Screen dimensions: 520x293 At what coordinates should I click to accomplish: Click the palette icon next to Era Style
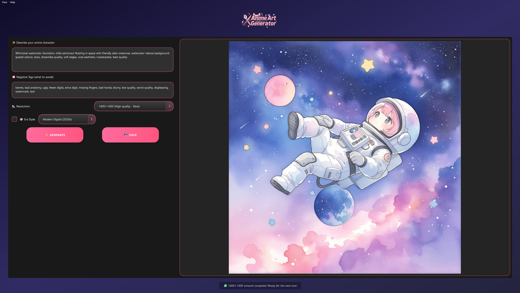(21, 119)
